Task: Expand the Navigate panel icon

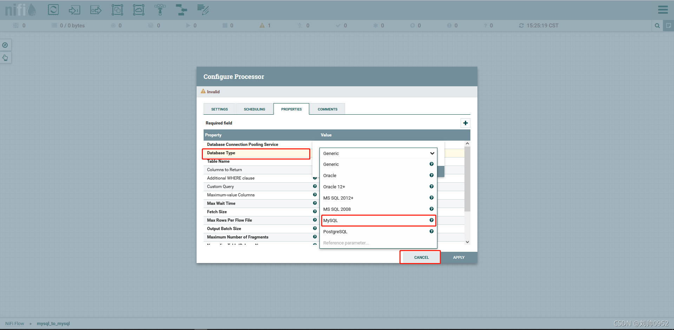Action: click(5, 45)
